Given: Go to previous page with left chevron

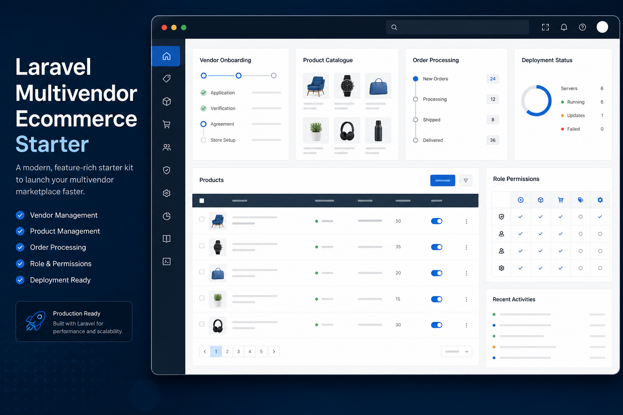Looking at the screenshot, I should pyautogui.click(x=205, y=351).
